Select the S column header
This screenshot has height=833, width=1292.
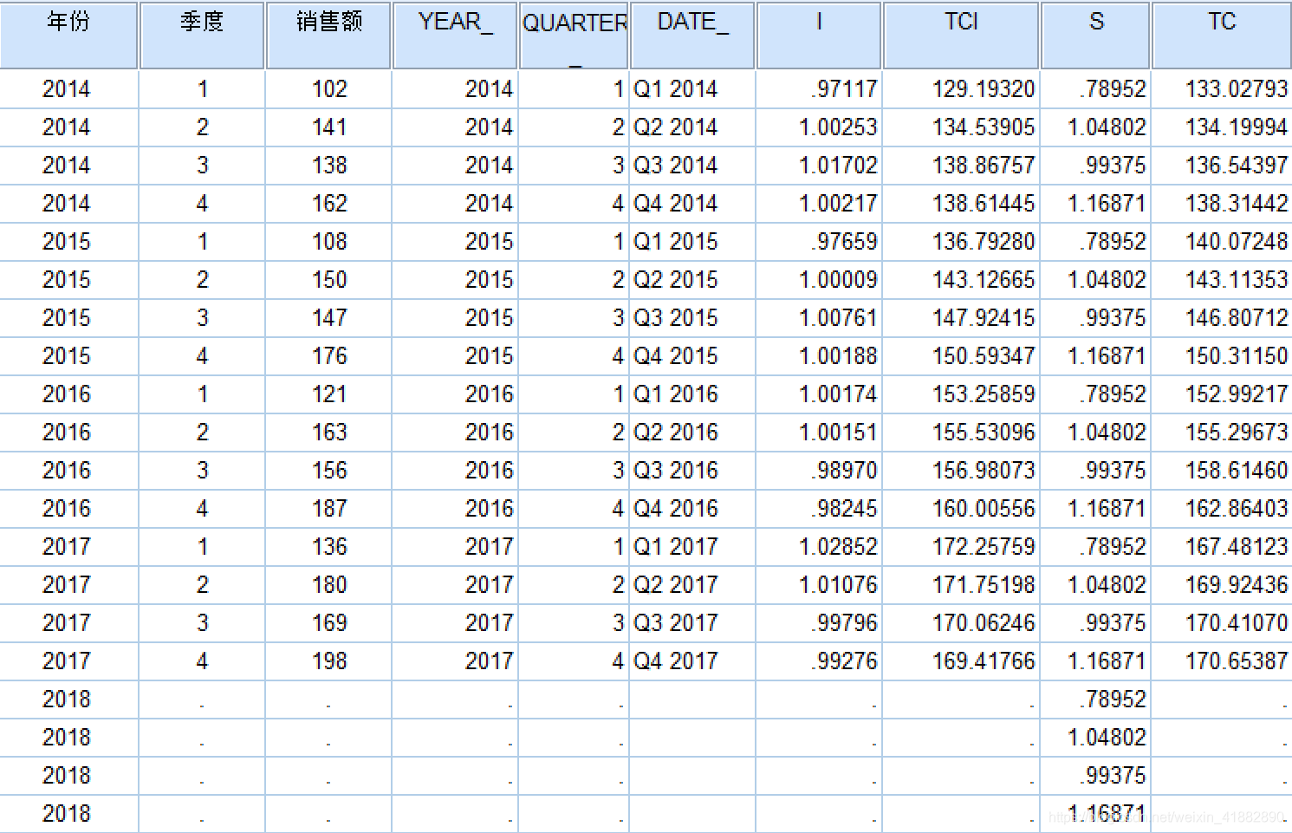pos(1095,35)
